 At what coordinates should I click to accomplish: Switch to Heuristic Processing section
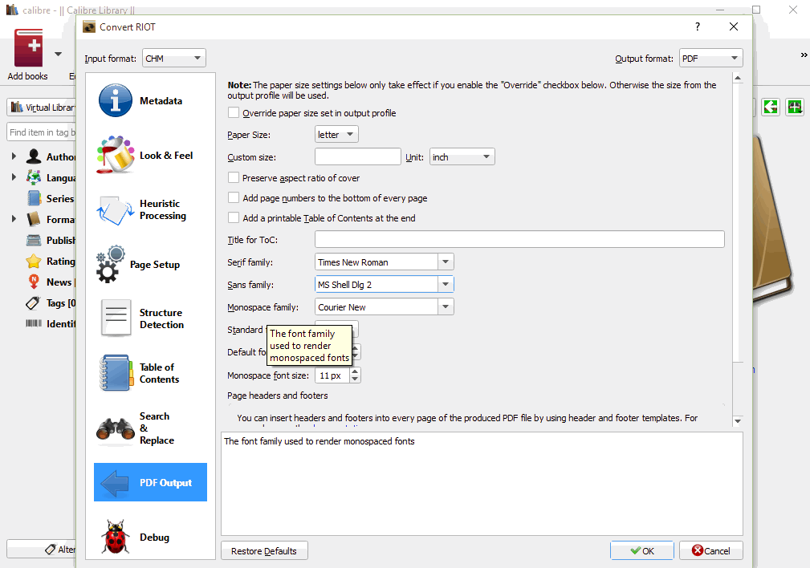point(150,209)
